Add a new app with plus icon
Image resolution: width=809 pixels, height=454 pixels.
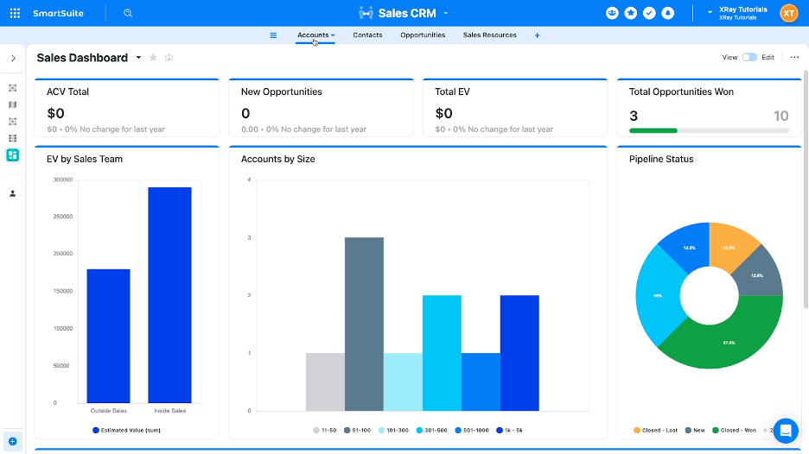point(537,35)
